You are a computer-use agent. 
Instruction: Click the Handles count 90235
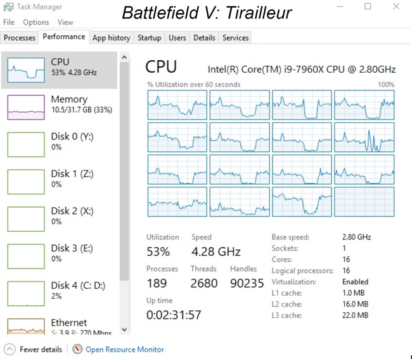pyautogui.click(x=247, y=284)
